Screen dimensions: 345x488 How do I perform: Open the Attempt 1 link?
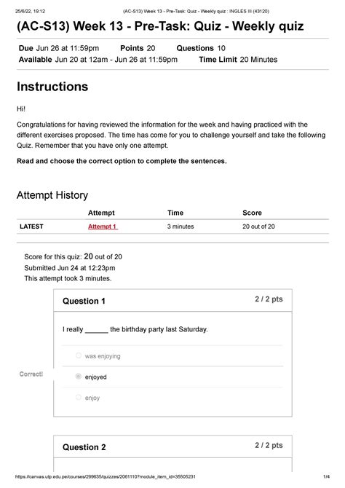coord(103,227)
